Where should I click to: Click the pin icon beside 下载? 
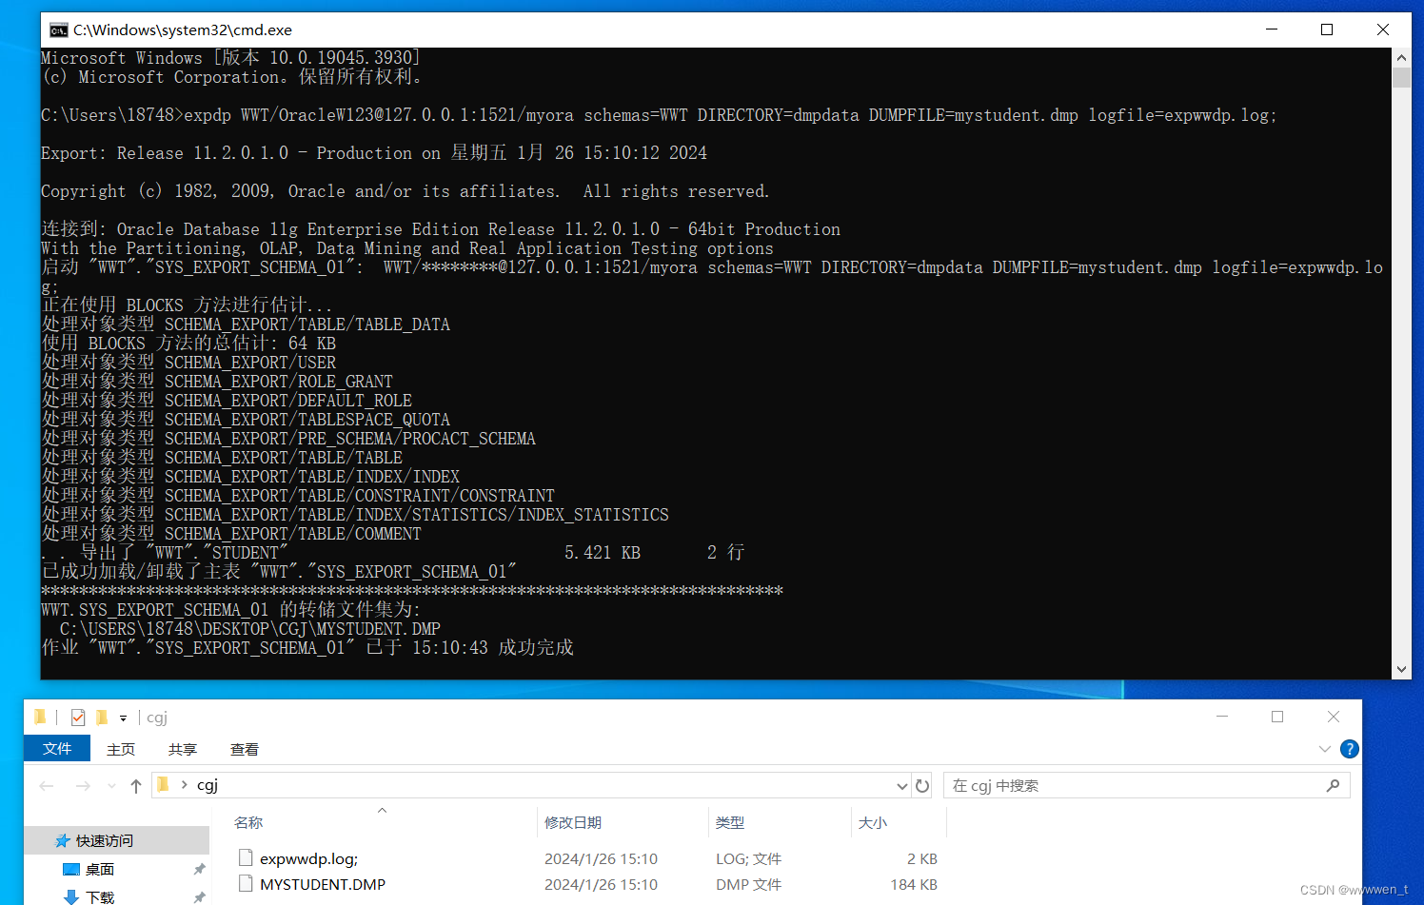(x=199, y=897)
